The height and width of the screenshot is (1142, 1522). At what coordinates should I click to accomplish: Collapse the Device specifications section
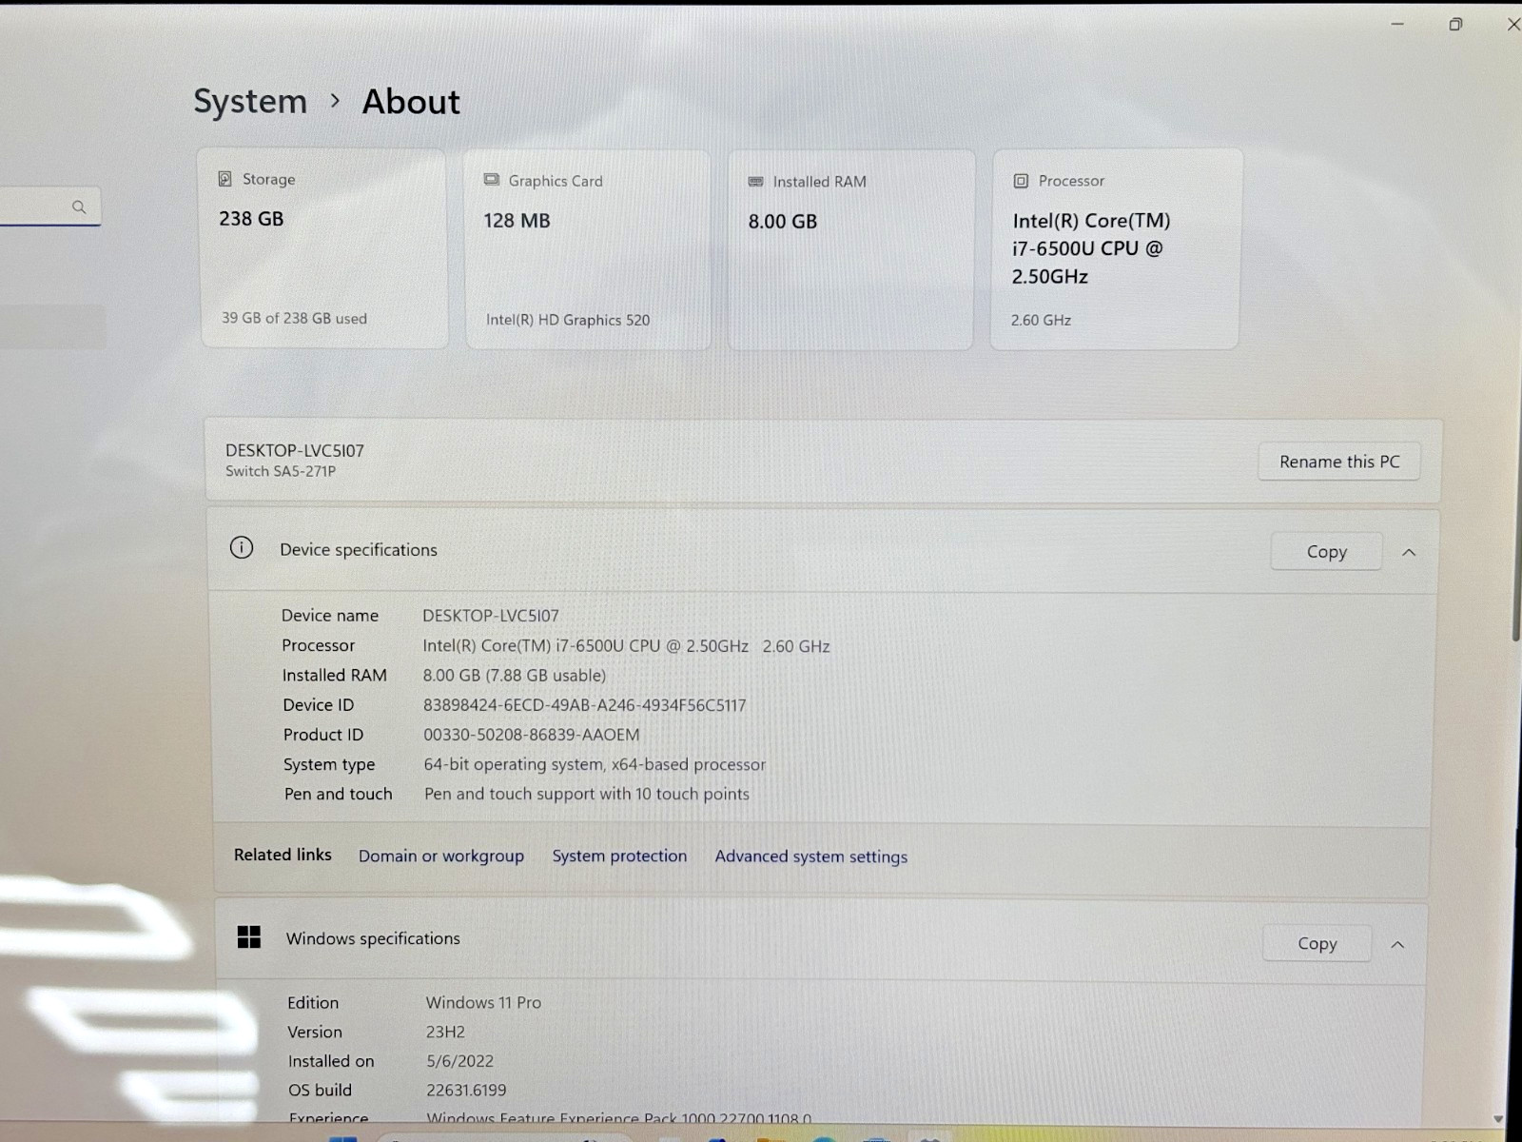click(1409, 552)
